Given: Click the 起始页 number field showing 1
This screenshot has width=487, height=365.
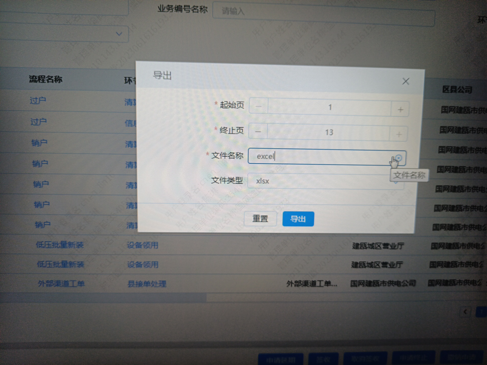Looking at the screenshot, I should tap(329, 107).
